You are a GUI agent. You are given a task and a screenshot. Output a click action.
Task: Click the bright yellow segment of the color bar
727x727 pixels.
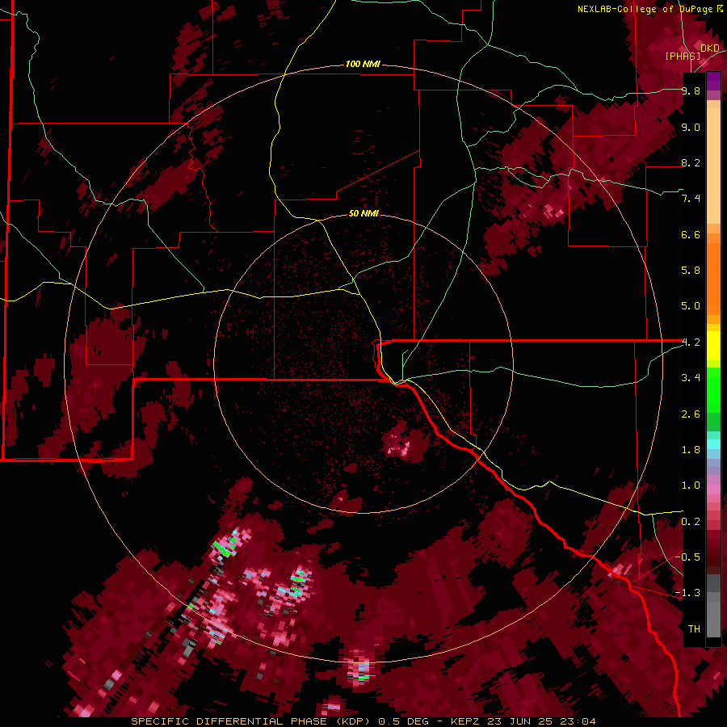713,346
